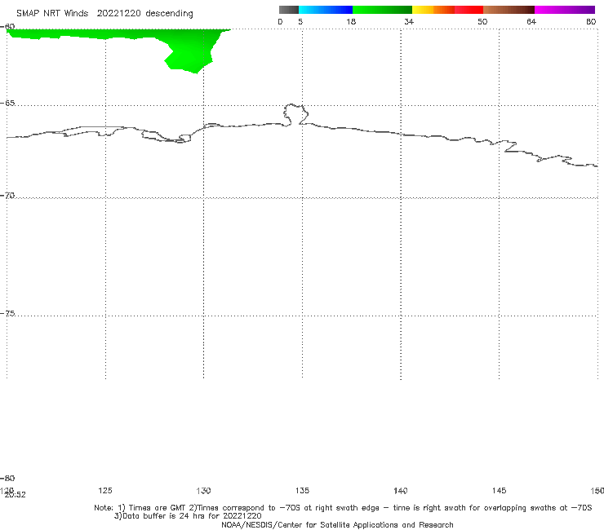Click the blue segment of the wind color bar
The height and width of the screenshot is (530, 604).
pos(326,10)
